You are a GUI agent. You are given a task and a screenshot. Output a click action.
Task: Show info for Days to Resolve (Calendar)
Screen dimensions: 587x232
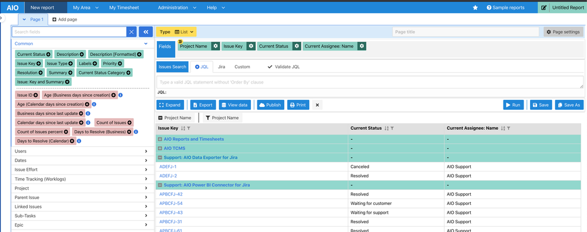(x=79, y=141)
